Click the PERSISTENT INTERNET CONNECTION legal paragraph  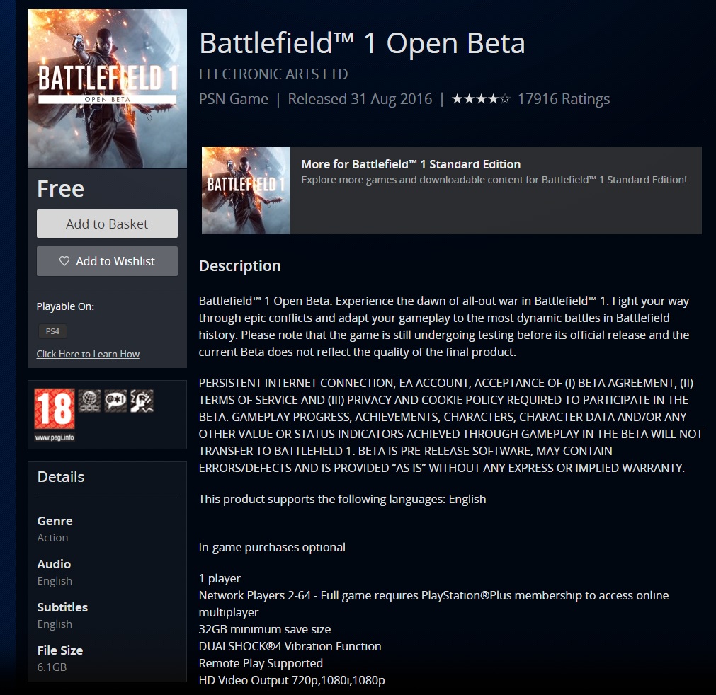450,425
